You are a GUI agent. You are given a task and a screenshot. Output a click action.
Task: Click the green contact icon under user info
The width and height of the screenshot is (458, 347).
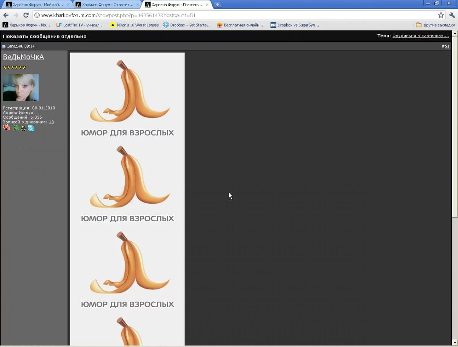click(x=16, y=128)
